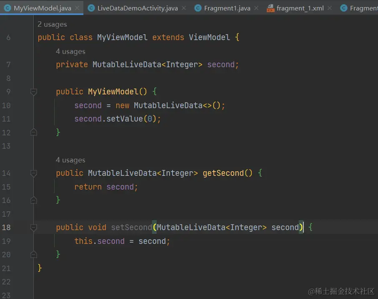
Task: Click the number 0 argument on line 11
Action: pos(150,119)
